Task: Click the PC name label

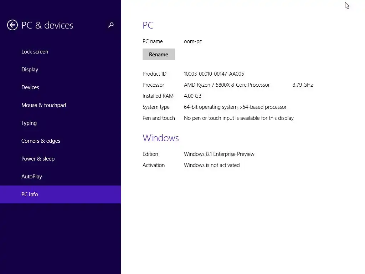Action: tap(153, 41)
